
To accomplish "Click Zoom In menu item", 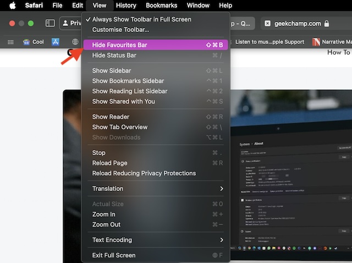I will [104, 215].
